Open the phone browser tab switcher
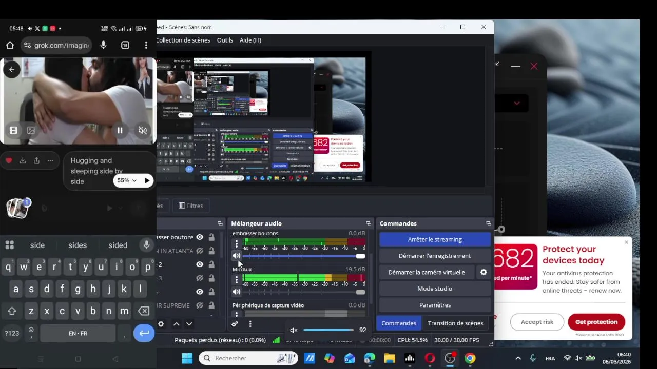The width and height of the screenshot is (657, 369). (x=125, y=45)
